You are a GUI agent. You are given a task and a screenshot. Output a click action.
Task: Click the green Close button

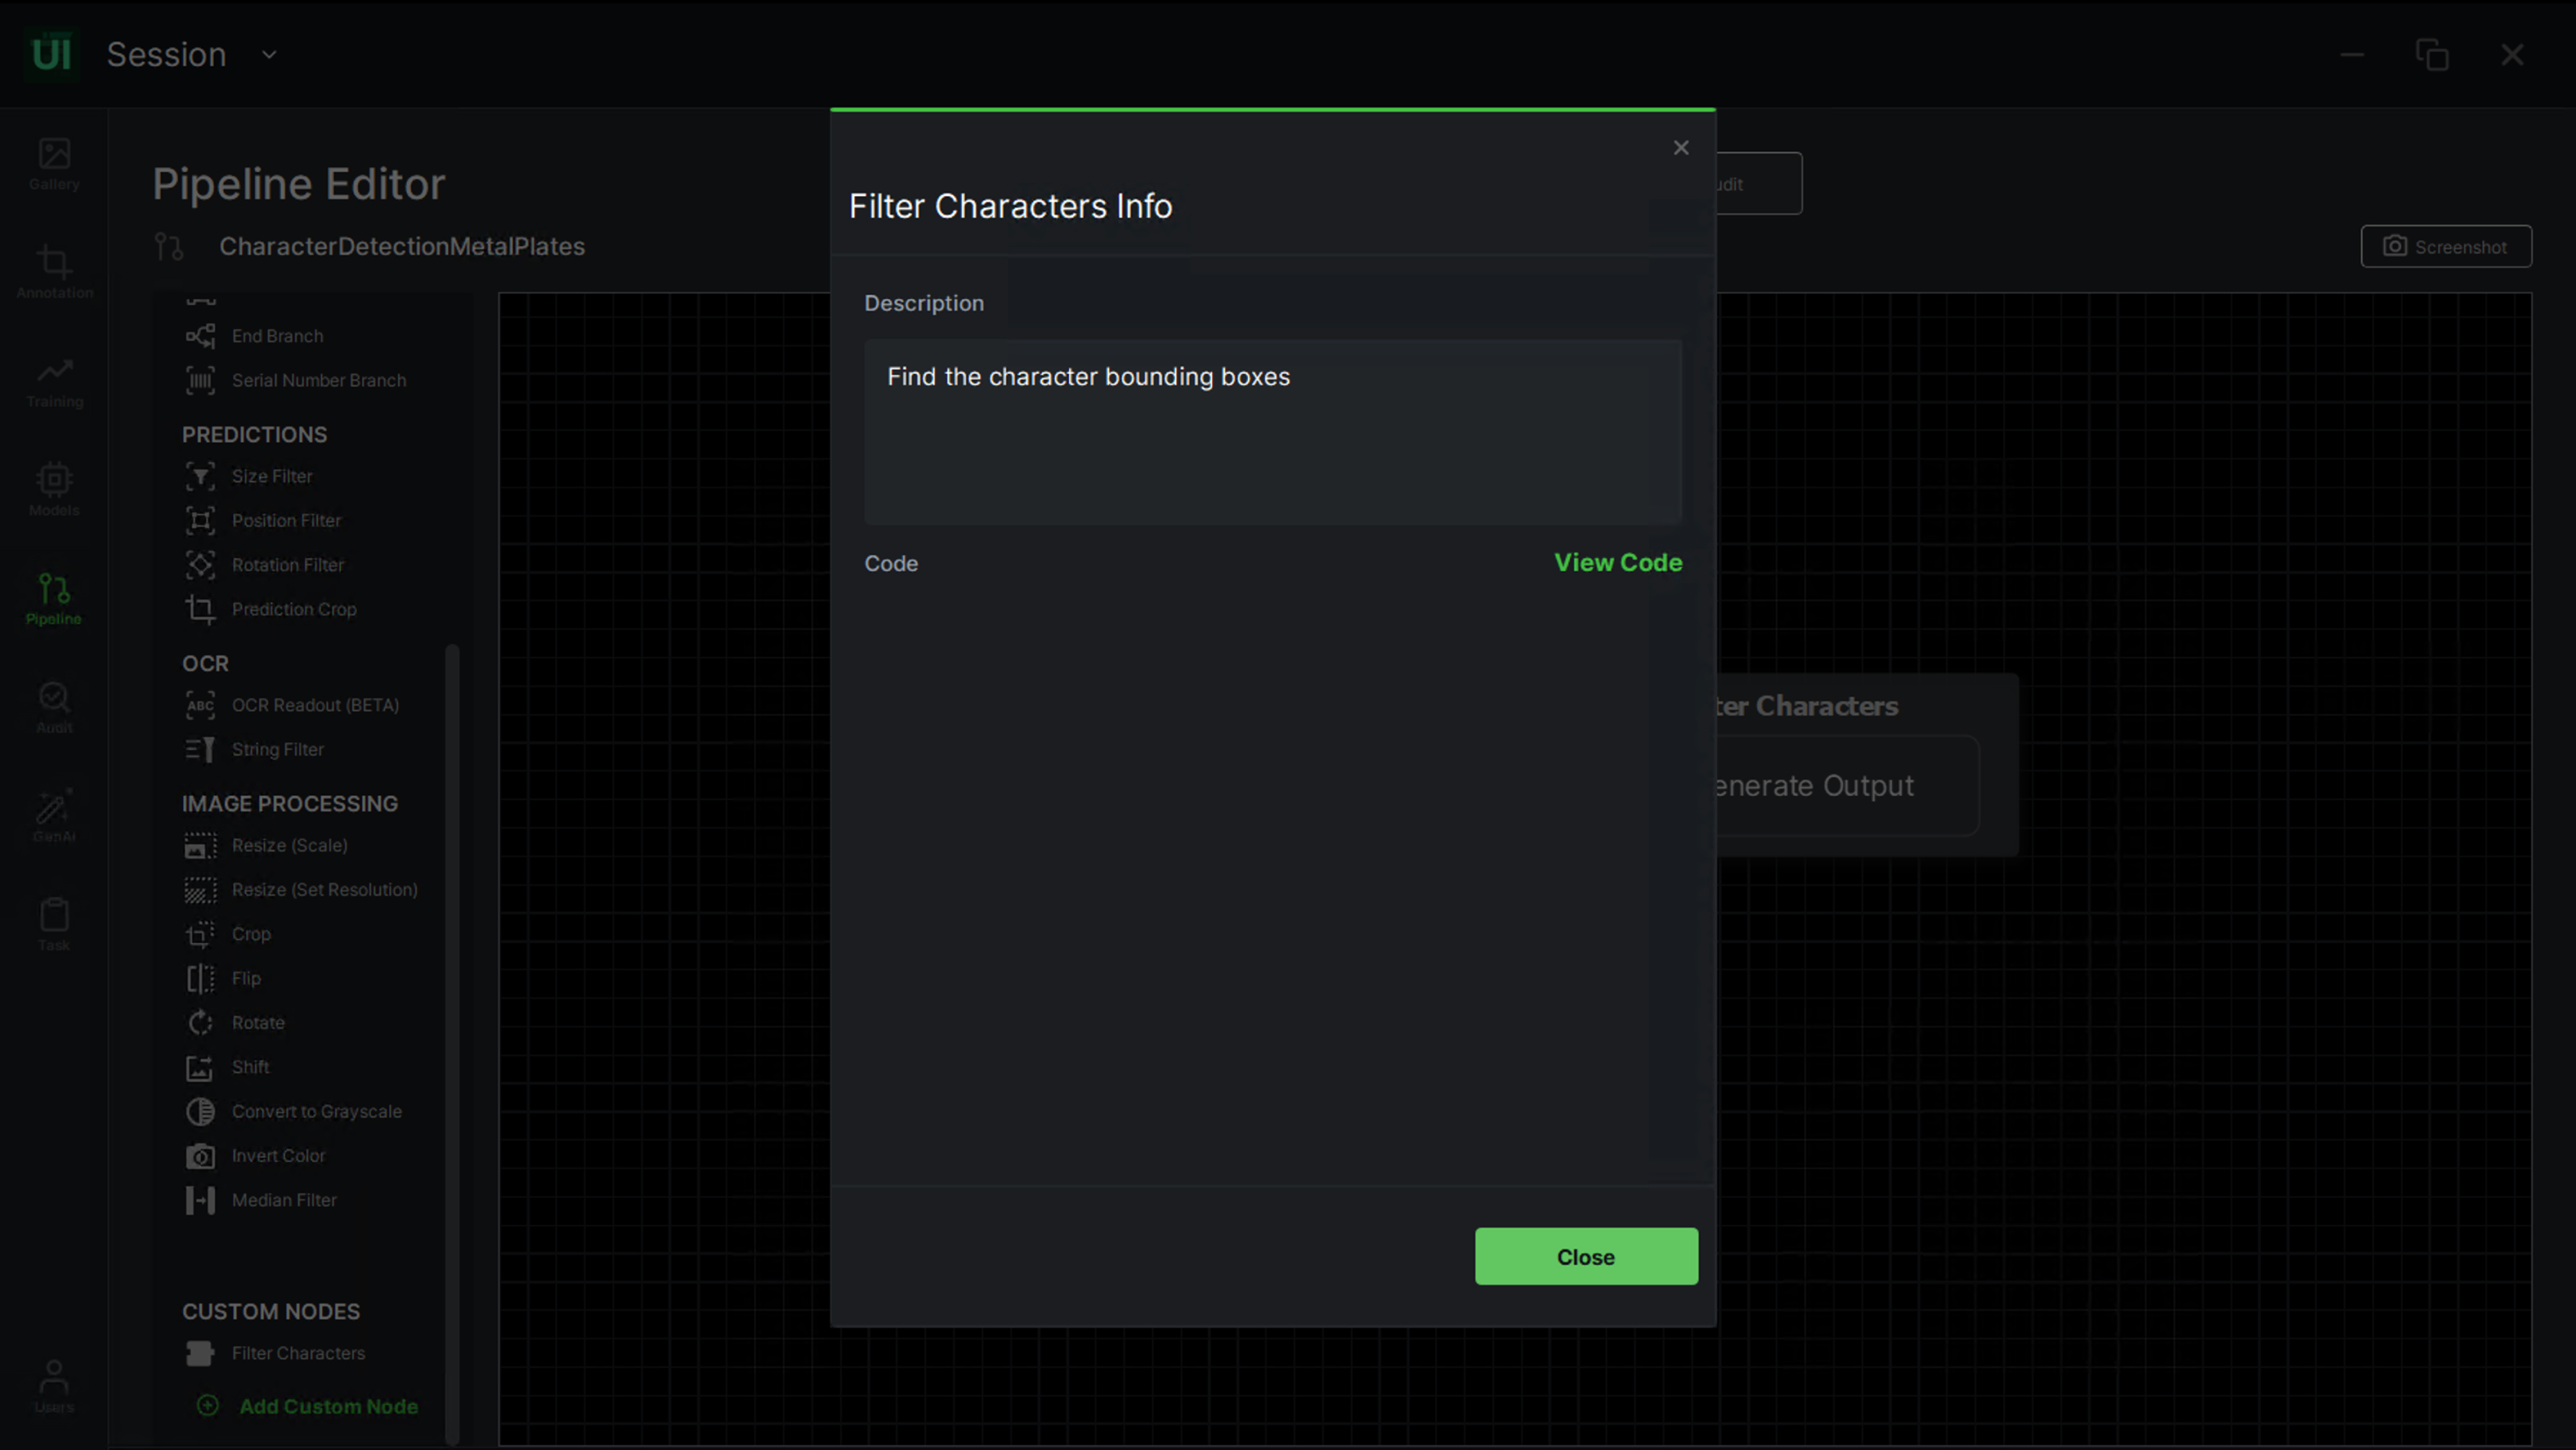point(1586,1256)
